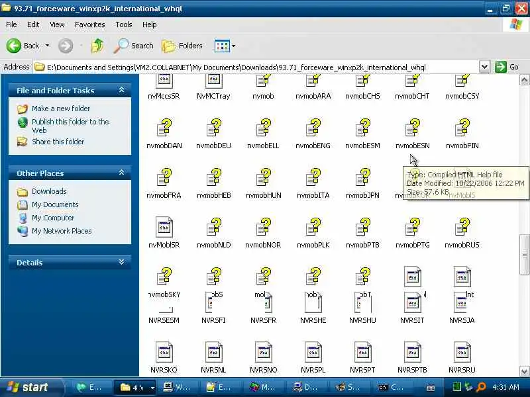The width and height of the screenshot is (530, 397).
Task: Click the Go button
Action: point(507,67)
